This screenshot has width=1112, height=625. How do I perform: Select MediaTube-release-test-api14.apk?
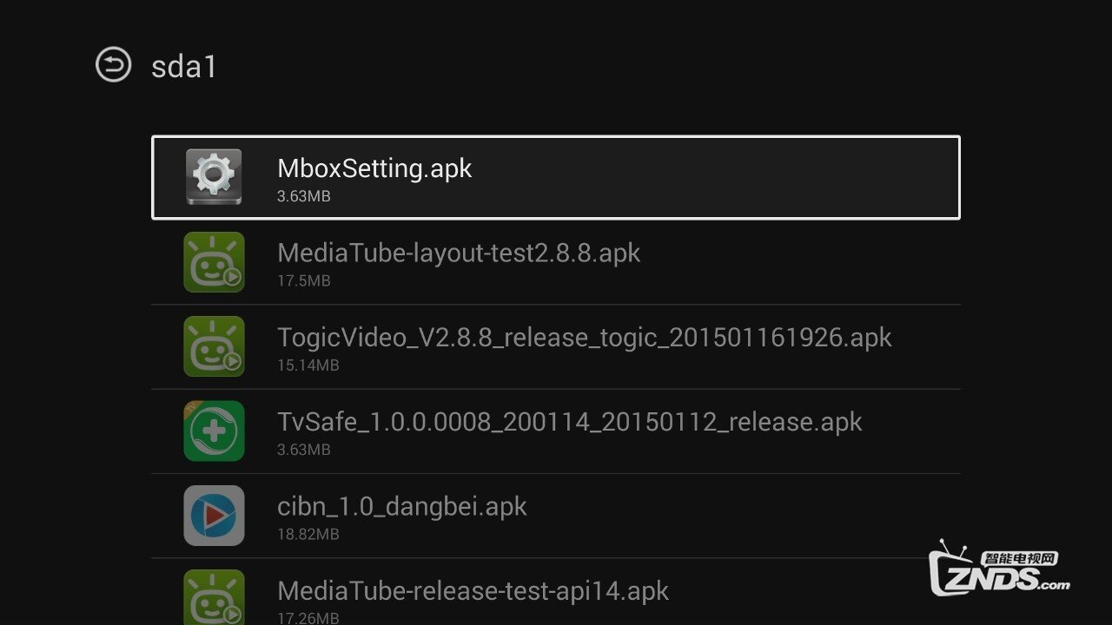473,591
